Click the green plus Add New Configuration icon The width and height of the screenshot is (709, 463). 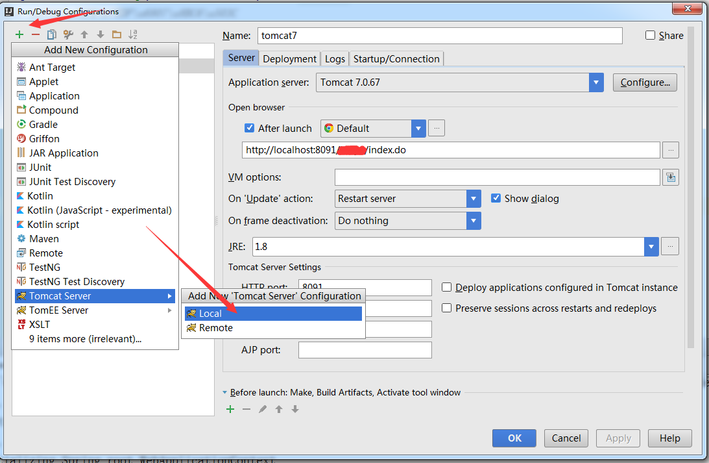19,34
